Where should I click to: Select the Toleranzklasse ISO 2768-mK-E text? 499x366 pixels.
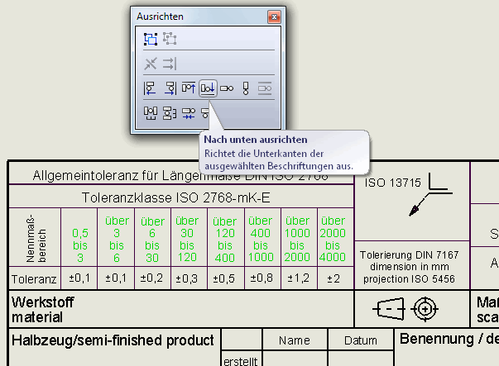[x=176, y=197]
